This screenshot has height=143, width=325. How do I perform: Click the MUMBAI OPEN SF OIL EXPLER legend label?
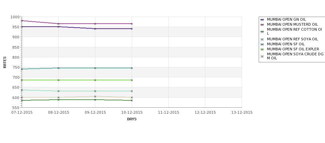pos(293,49)
